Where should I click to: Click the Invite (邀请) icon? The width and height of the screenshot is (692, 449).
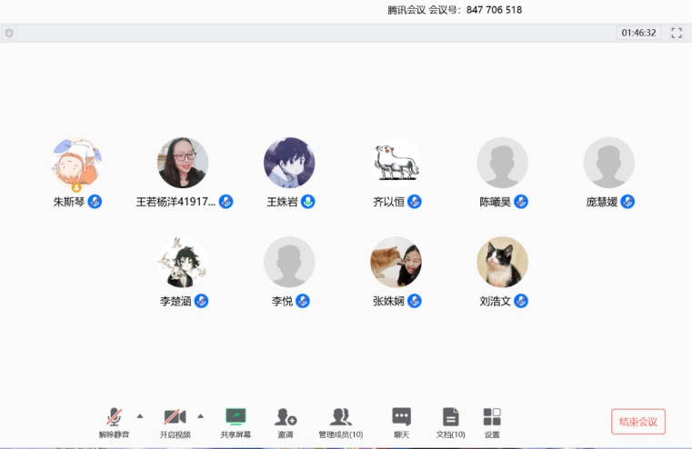click(286, 419)
